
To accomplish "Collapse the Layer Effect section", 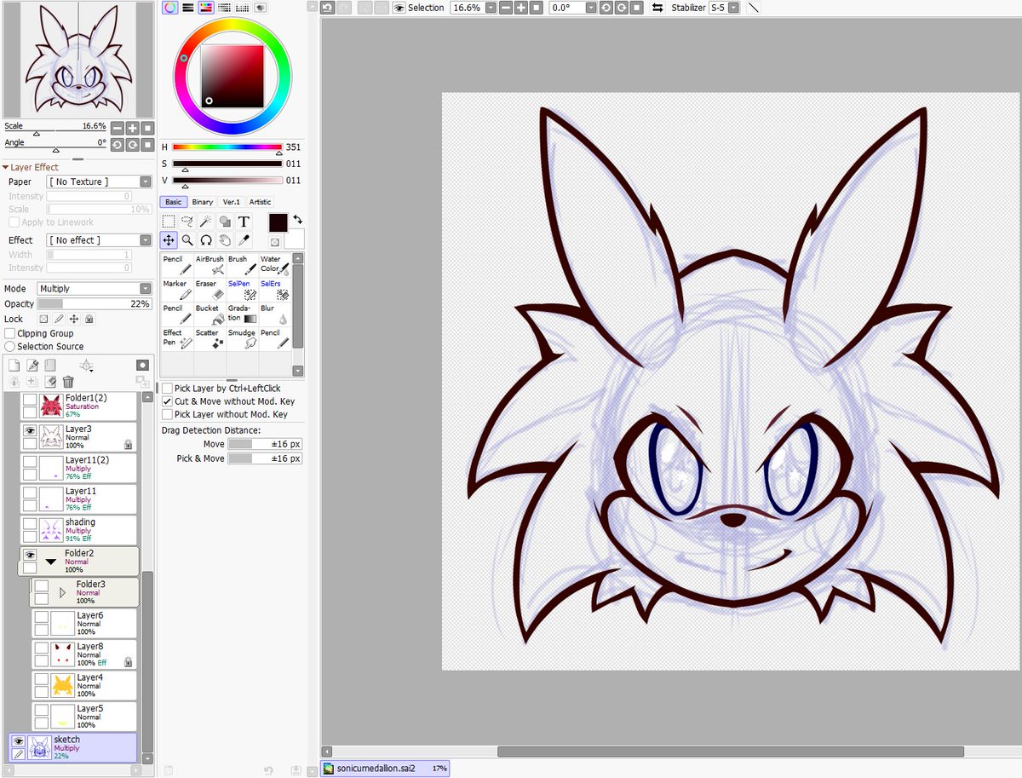I will [x=5, y=168].
